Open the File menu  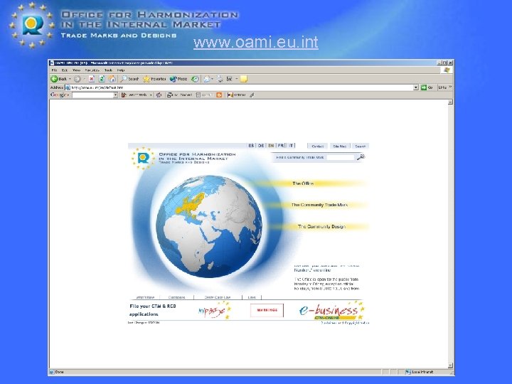(54, 70)
